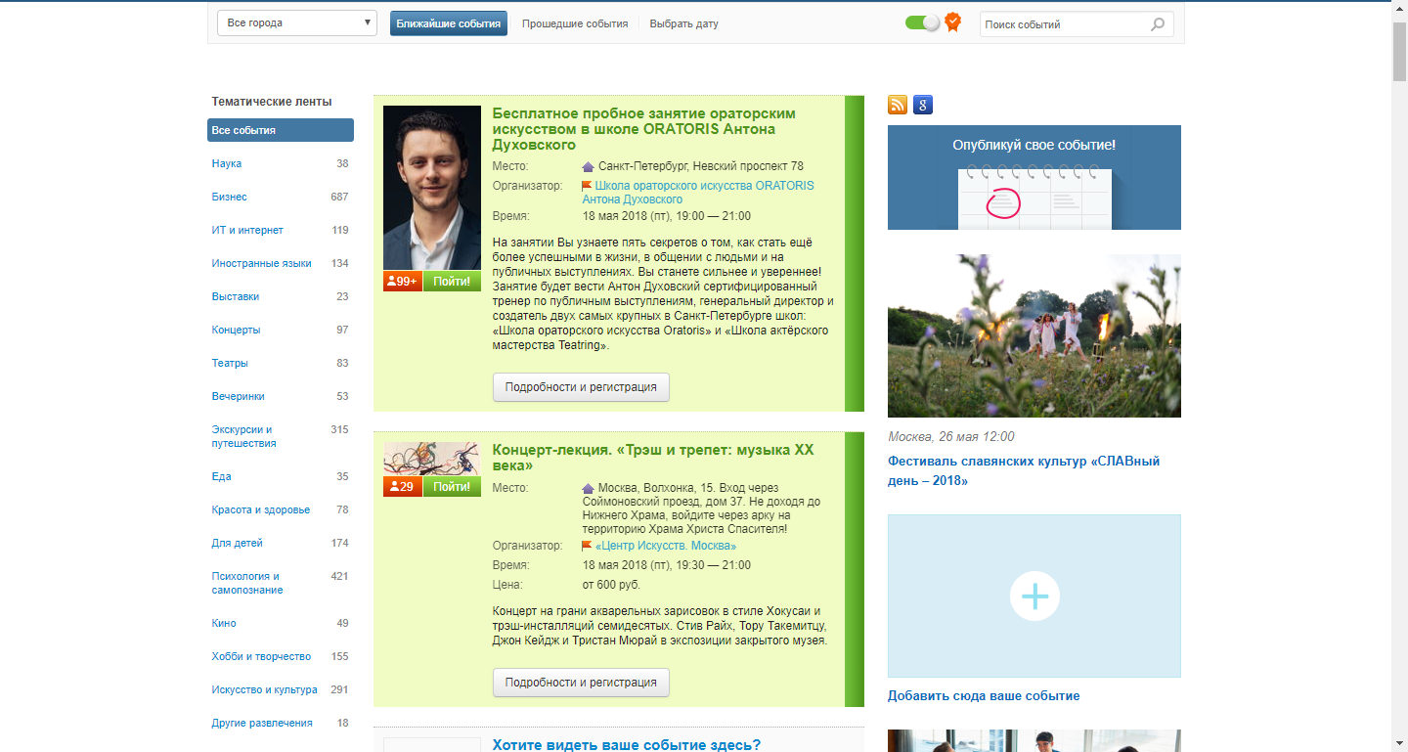Screen dimensions: 1408x752
Task: Switch to Прошедшие события tab
Action: click(x=575, y=23)
